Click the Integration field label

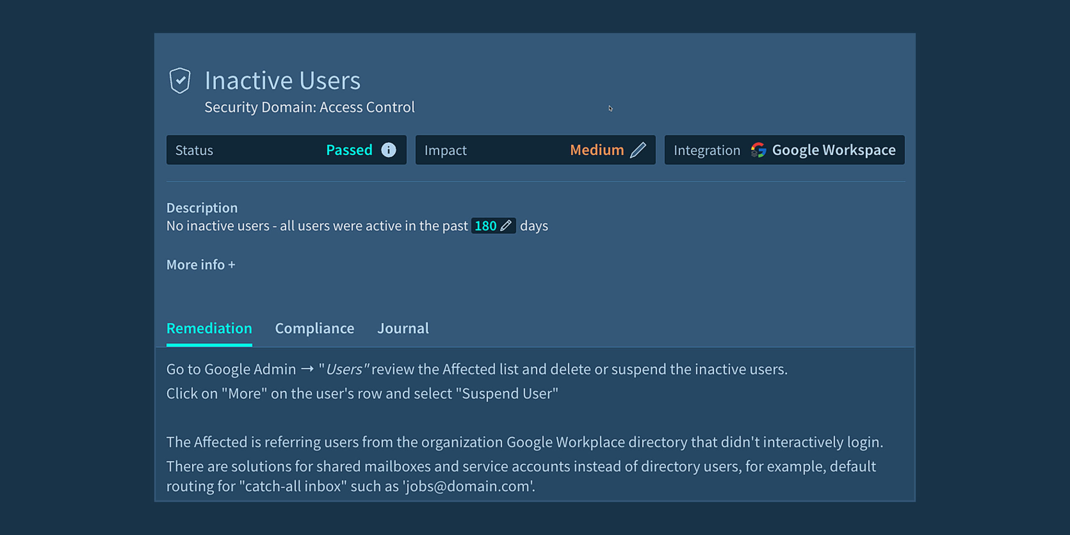tap(706, 150)
